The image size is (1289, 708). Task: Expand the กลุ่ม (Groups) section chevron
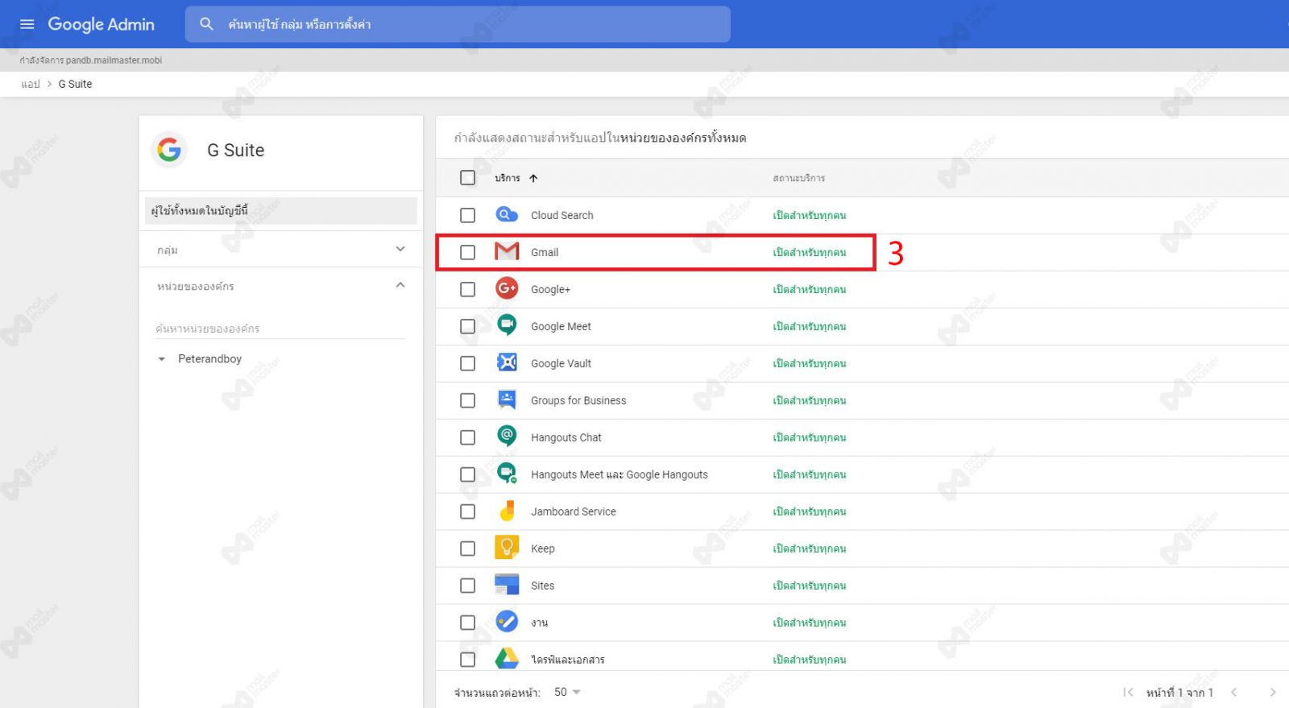click(400, 249)
